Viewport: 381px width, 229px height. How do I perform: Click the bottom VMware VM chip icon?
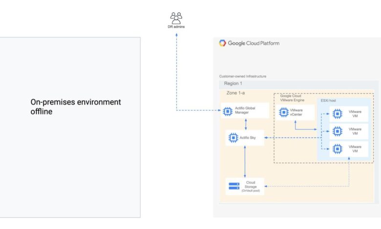point(337,149)
